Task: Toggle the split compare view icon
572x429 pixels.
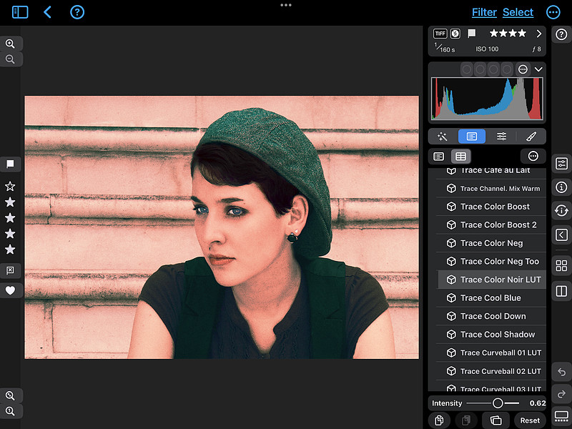Action: pos(561,291)
